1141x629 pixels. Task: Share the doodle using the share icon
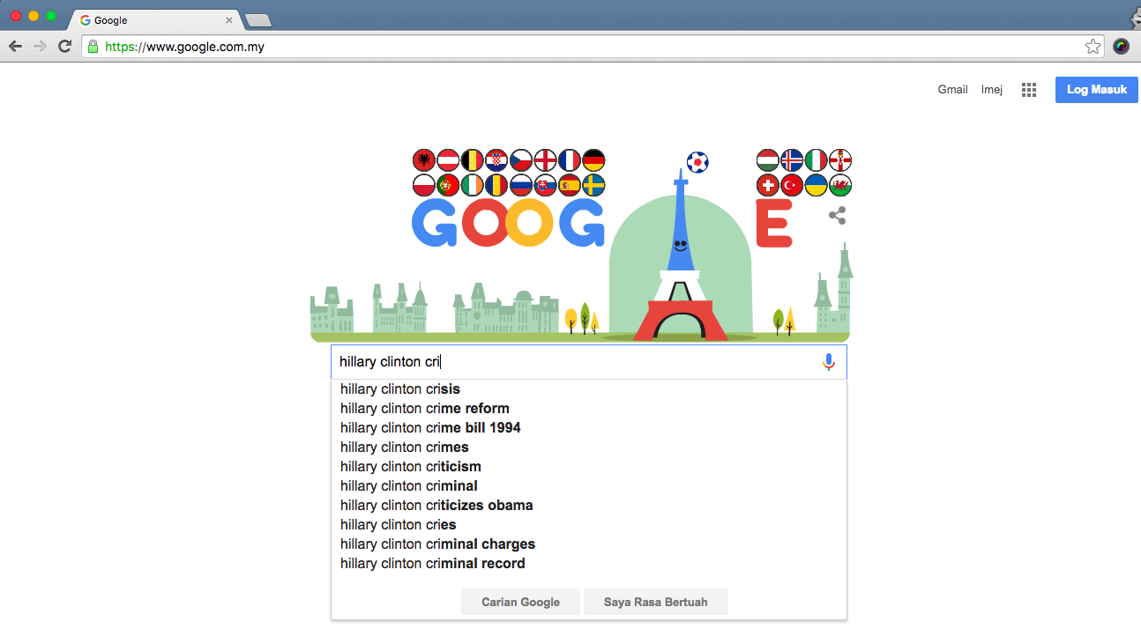[x=838, y=216]
